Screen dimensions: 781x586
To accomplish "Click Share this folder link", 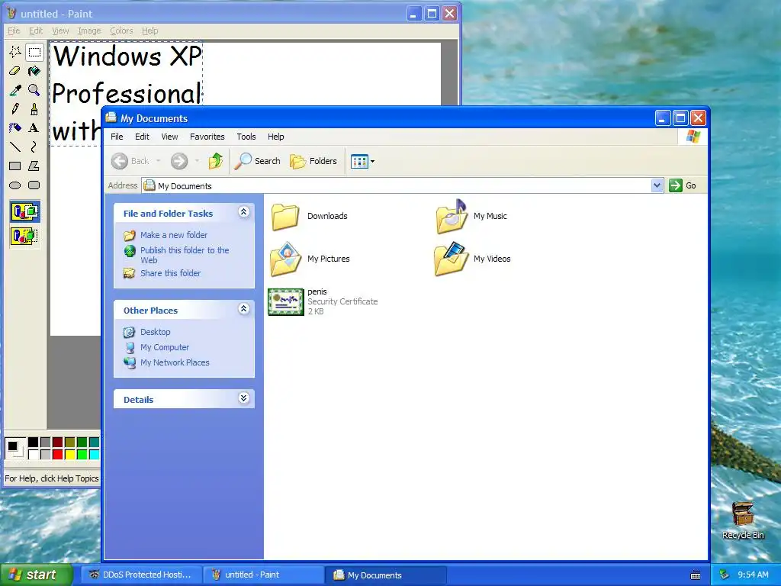I will click(x=170, y=273).
